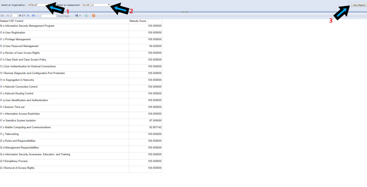The image size is (367, 187).
Task: Select Review of User Access Rights row
Action: 81,54
